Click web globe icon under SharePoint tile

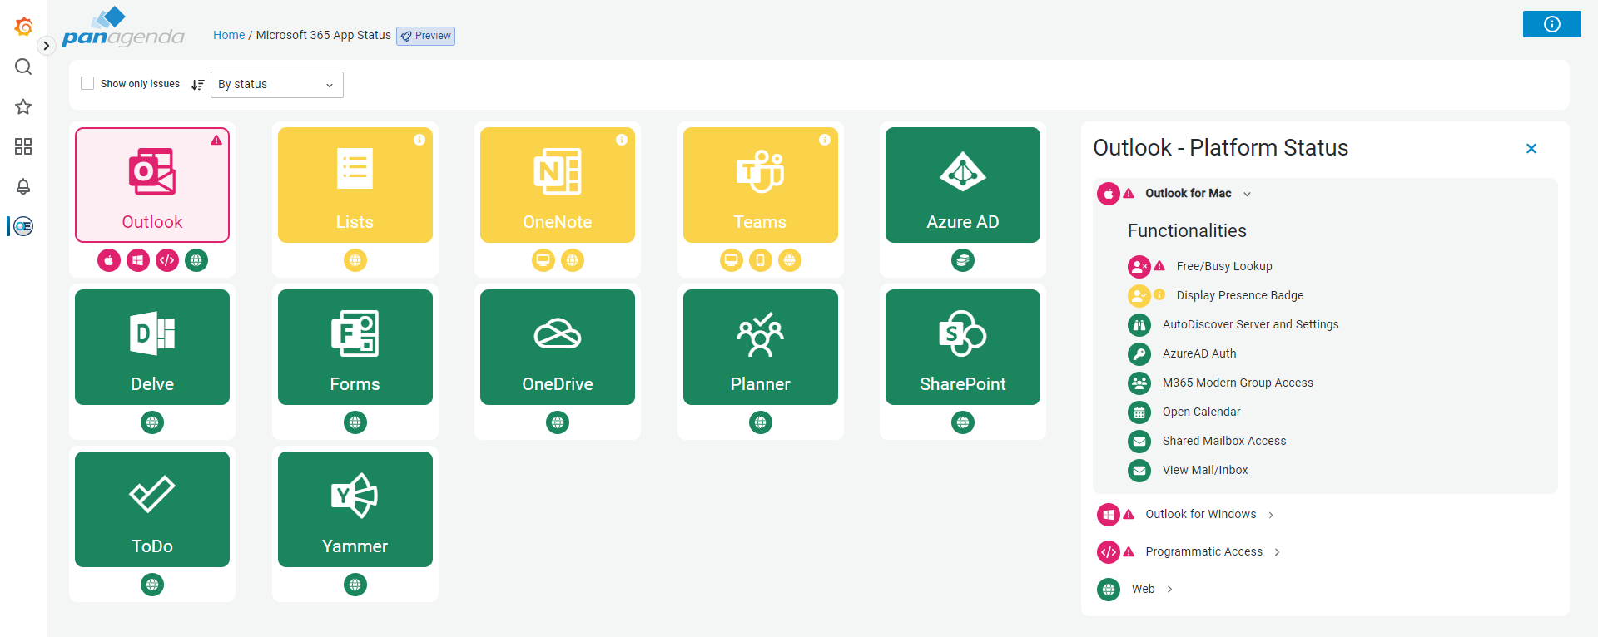pyautogui.click(x=963, y=422)
